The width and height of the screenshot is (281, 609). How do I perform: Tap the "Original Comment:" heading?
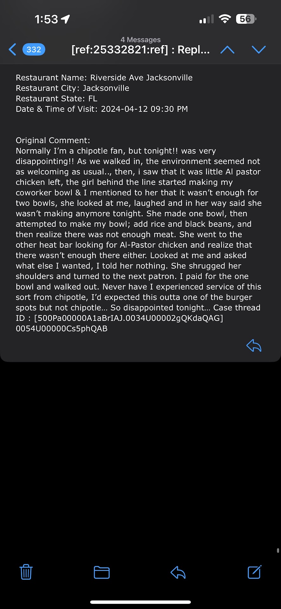point(53,141)
